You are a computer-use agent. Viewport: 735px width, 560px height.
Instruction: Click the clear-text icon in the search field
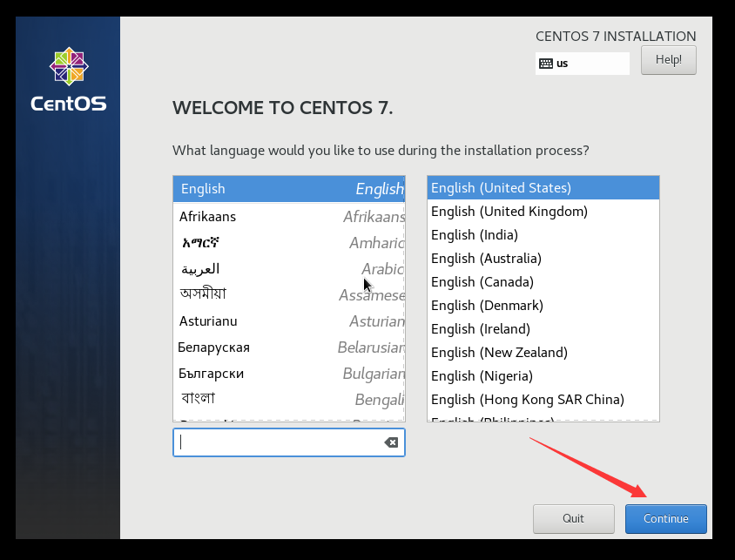pyautogui.click(x=391, y=442)
